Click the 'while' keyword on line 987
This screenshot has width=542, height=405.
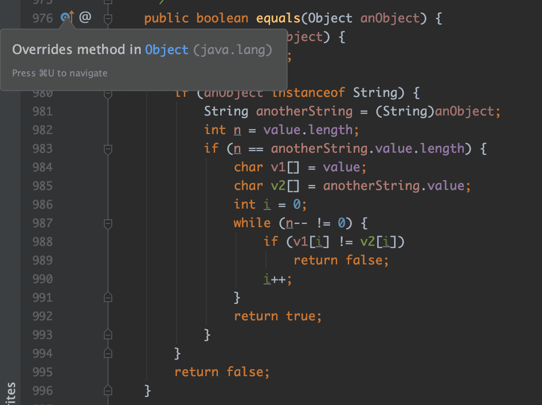tap(252, 223)
